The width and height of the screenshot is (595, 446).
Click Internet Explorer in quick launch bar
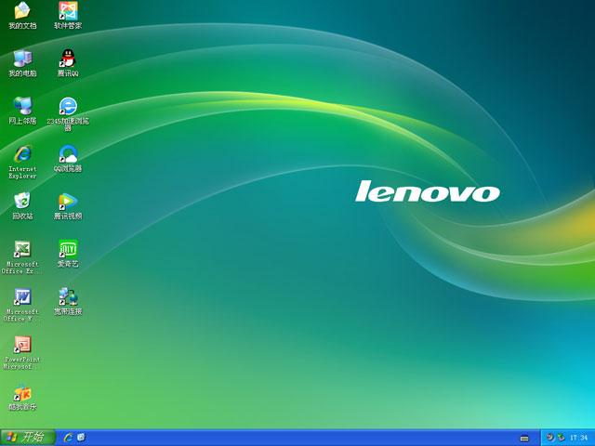click(69, 437)
